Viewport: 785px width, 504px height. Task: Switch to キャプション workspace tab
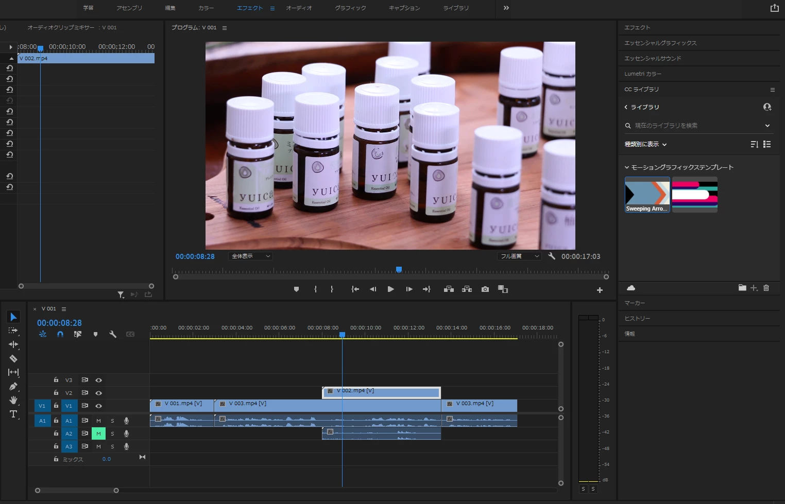pyautogui.click(x=404, y=8)
